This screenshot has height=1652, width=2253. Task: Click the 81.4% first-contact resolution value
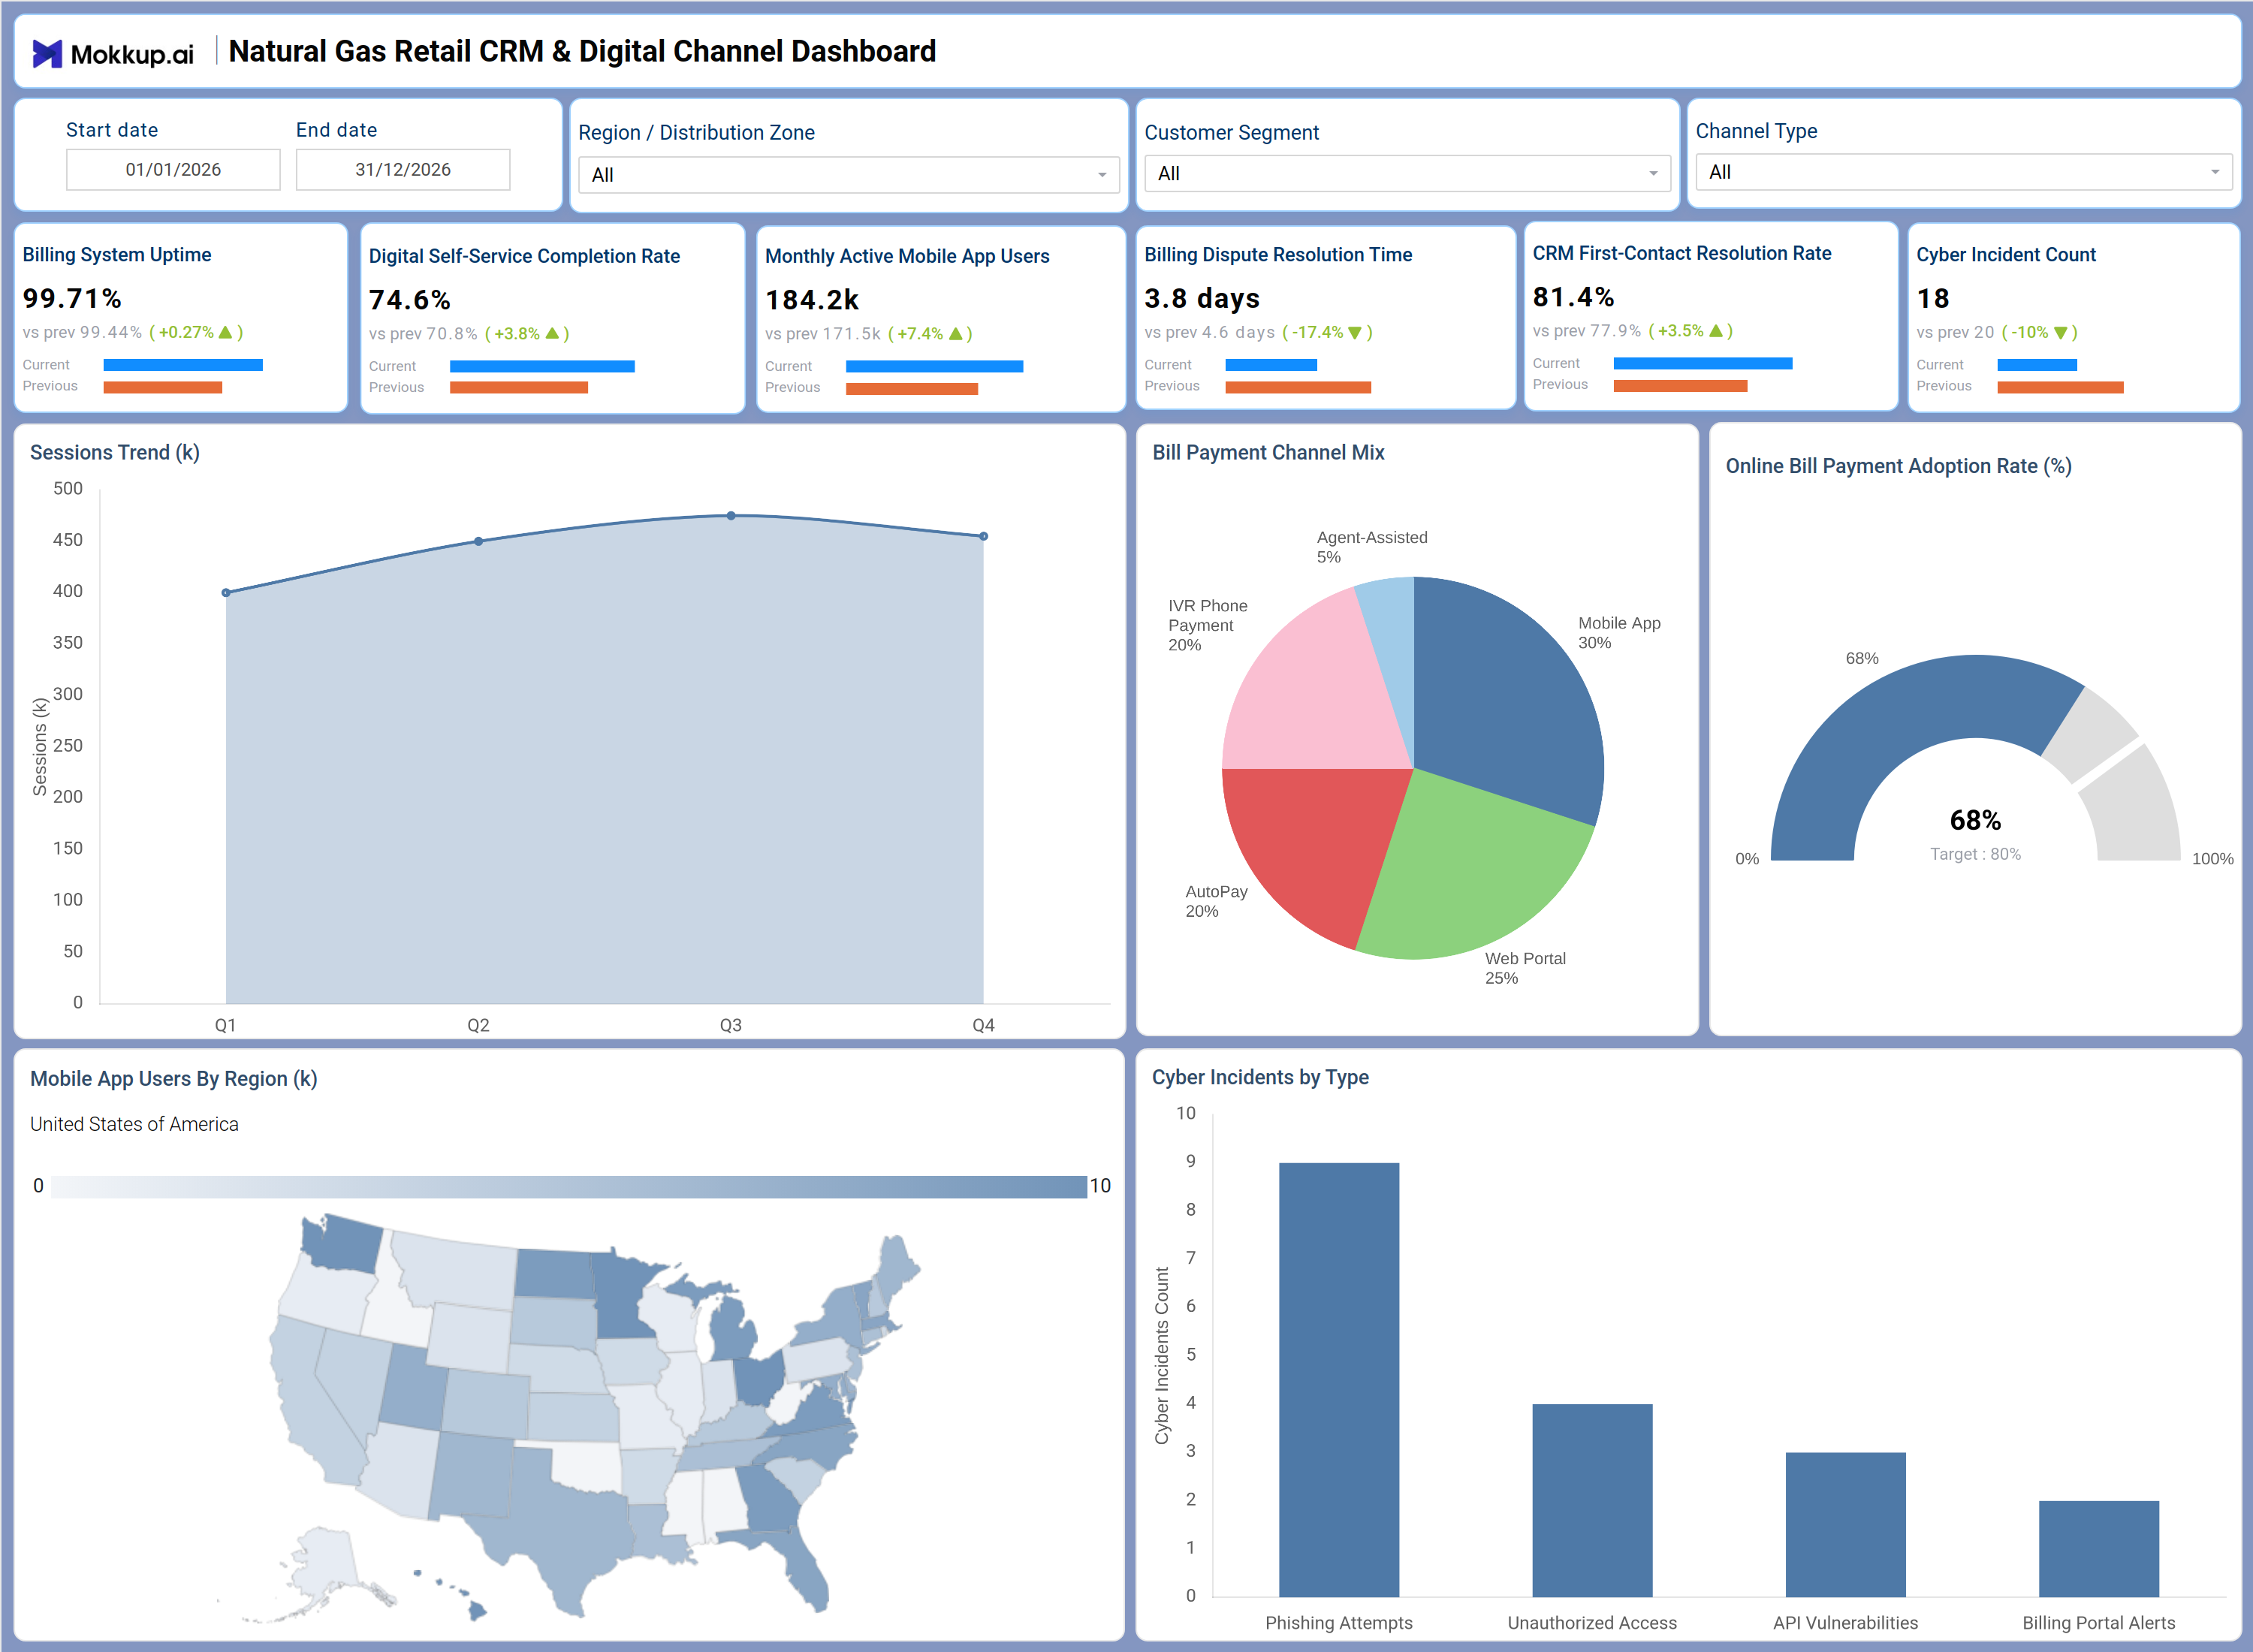1573,297
